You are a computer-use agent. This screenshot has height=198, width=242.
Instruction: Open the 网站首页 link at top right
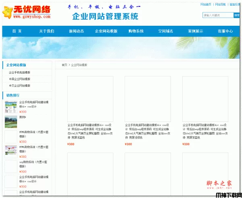[x=206, y=4]
